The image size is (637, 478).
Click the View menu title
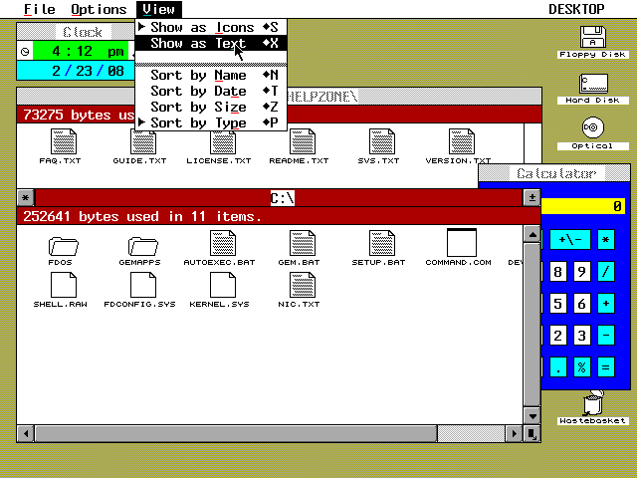coord(159,9)
